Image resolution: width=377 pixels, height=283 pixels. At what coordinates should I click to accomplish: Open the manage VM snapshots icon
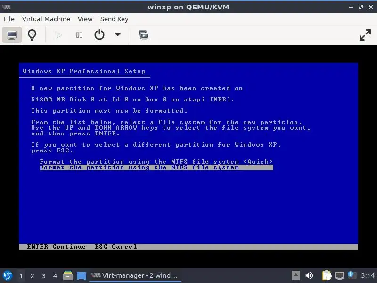click(x=143, y=35)
